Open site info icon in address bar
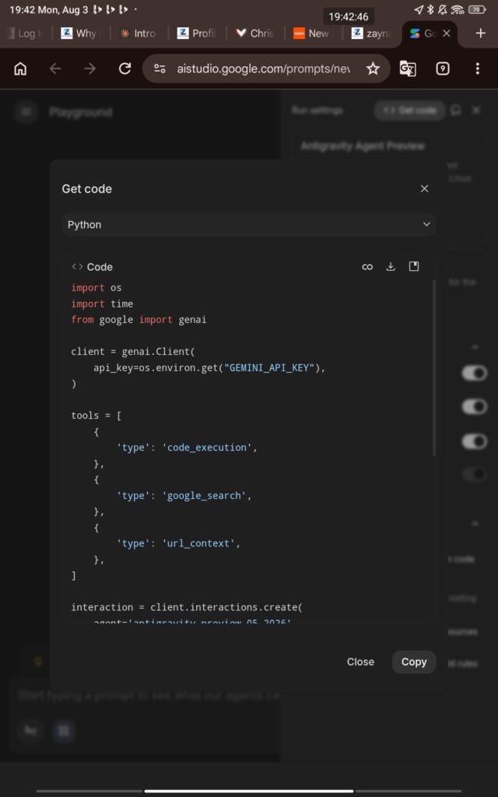Viewport: 498px width, 797px height. coord(160,68)
